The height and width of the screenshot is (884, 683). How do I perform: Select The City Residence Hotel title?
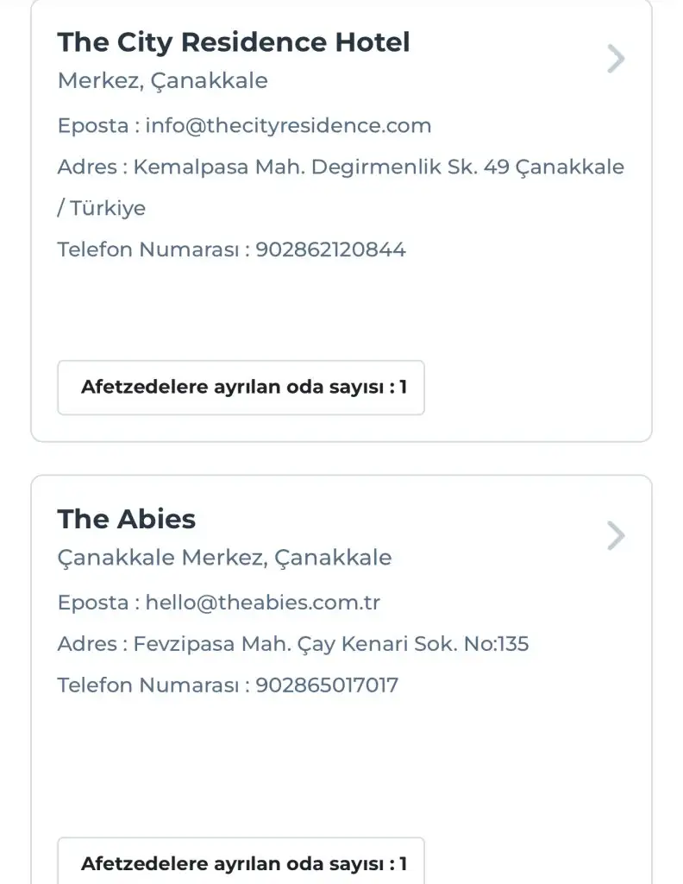click(x=234, y=42)
